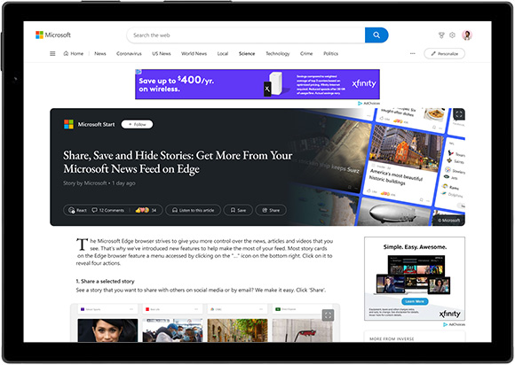
Task: Save this article
Action: pos(238,210)
